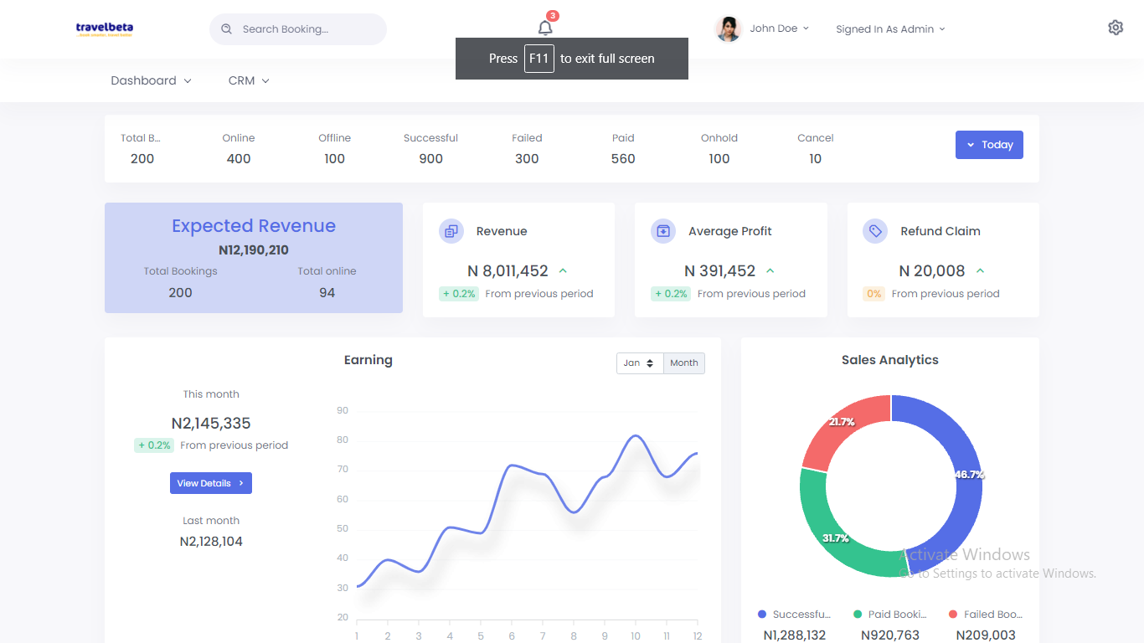Click the Revenue card icon
The image size is (1144, 643).
(x=451, y=231)
